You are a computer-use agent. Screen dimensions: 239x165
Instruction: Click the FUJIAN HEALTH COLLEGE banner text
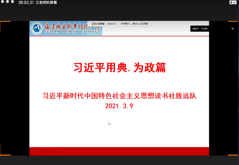(72, 32)
